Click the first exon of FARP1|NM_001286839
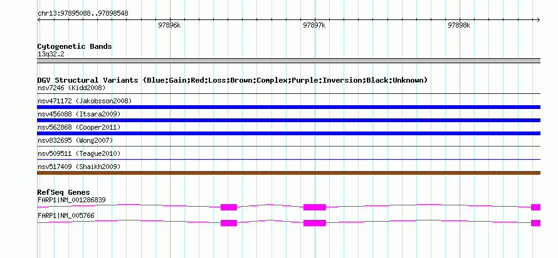The width and height of the screenshot is (558, 258). click(x=228, y=207)
